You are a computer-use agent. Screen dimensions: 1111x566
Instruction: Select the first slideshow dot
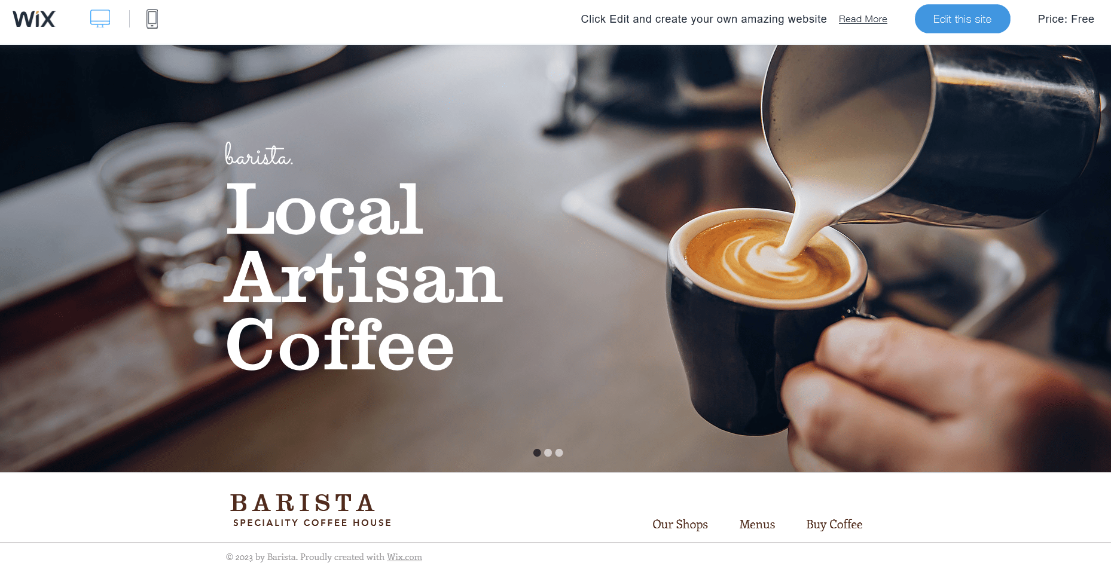(537, 452)
